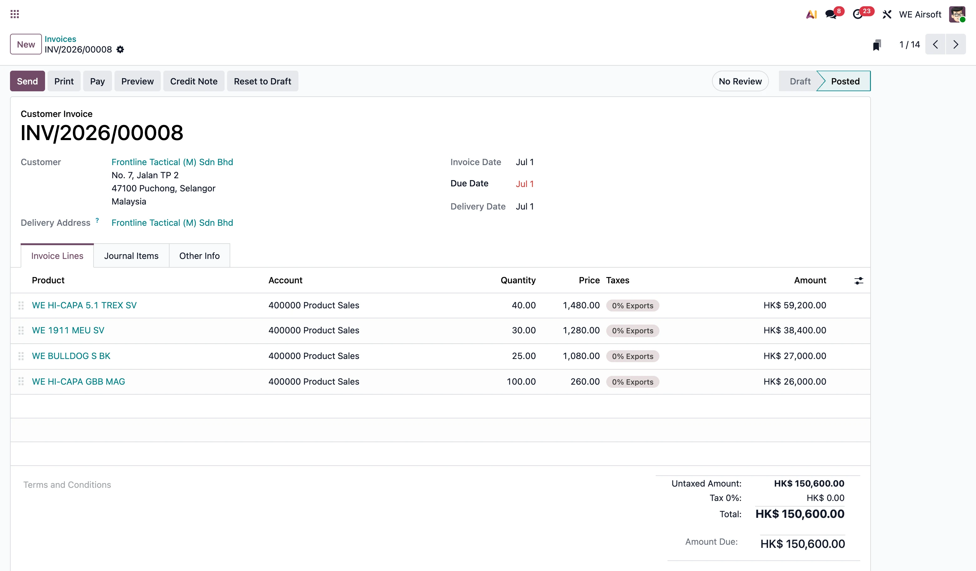Click account 400000 Product Sales on BULLDOG row

(x=314, y=356)
